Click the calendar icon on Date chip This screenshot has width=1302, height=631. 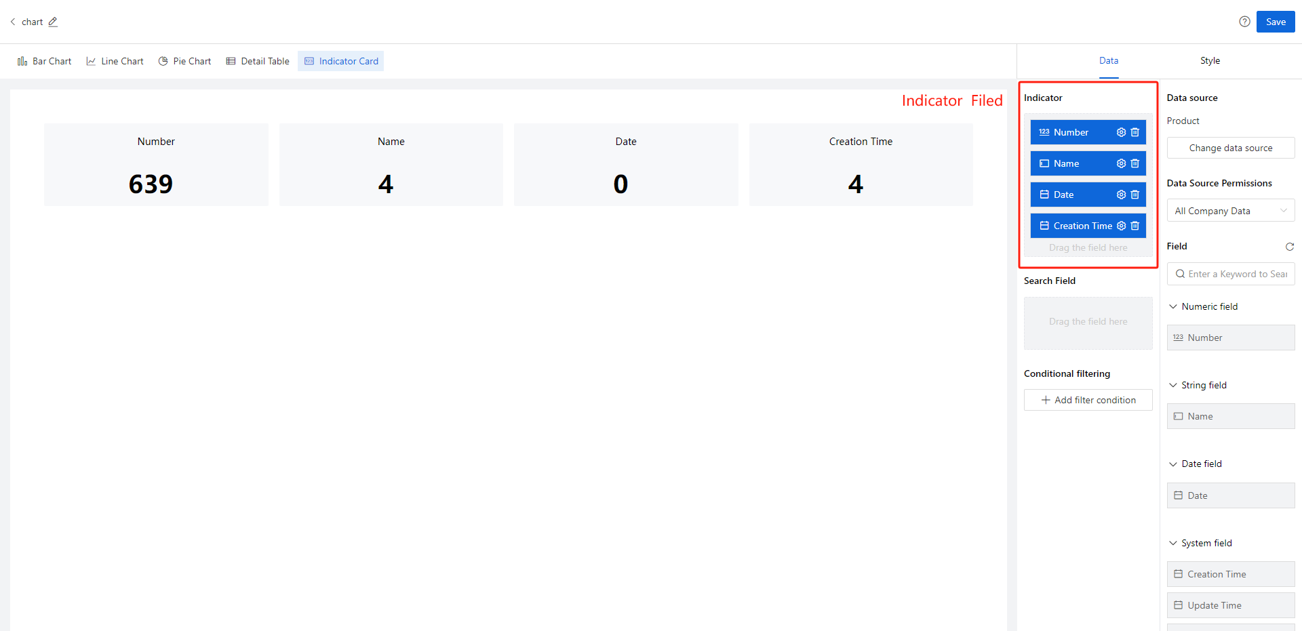coord(1044,195)
